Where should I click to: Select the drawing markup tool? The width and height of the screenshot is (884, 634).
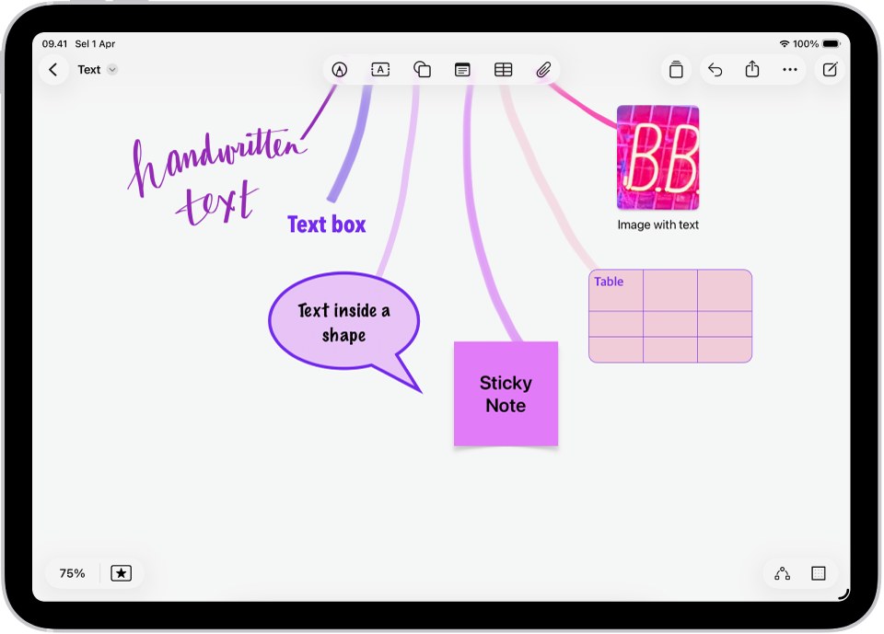click(x=340, y=69)
